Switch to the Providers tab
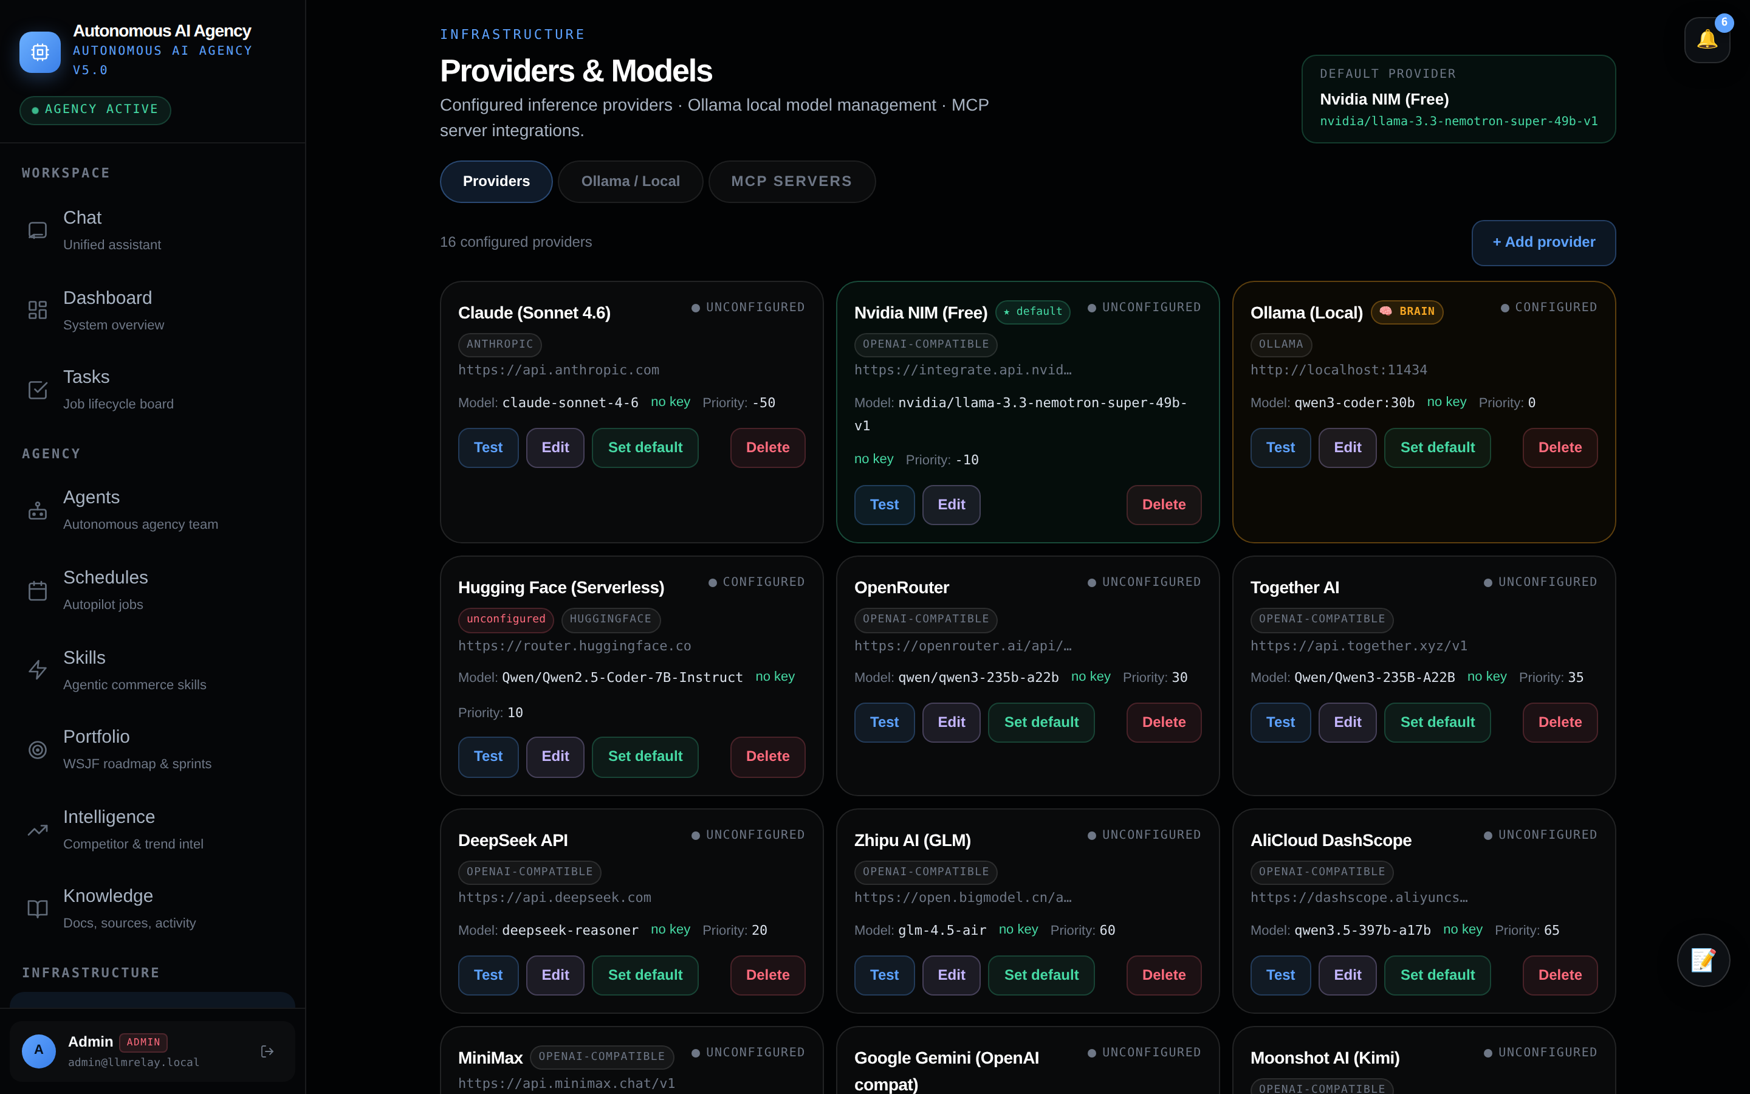Screen dimensions: 1750x1094 [496, 182]
